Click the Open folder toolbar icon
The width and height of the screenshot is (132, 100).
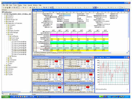[6, 8]
